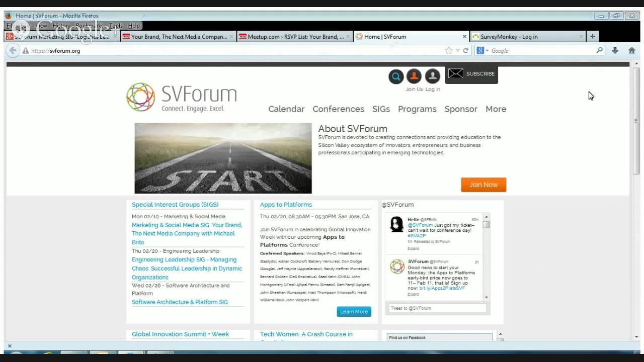Reload the page with the refresh icon

pyautogui.click(x=466, y=50)
